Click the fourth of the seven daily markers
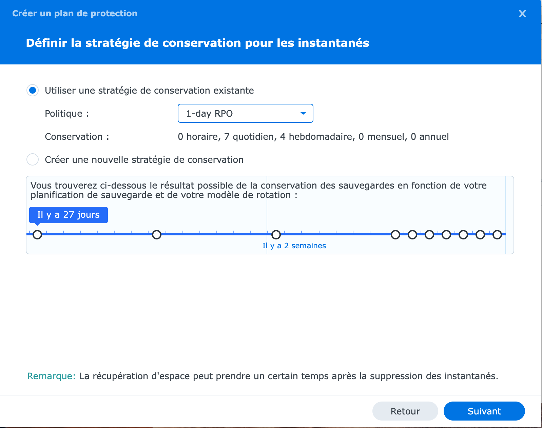Screen dimensions: 542x428 [446, 234]
